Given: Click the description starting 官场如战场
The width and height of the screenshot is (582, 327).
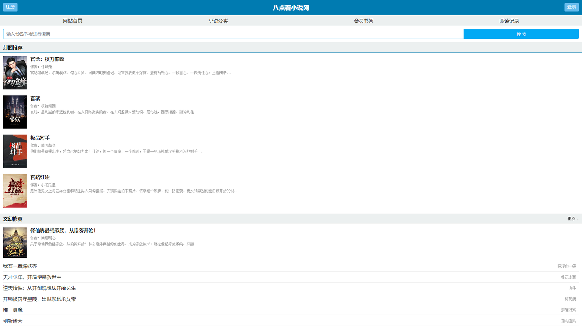Looking at the screenshot, I should click(131, 73).
